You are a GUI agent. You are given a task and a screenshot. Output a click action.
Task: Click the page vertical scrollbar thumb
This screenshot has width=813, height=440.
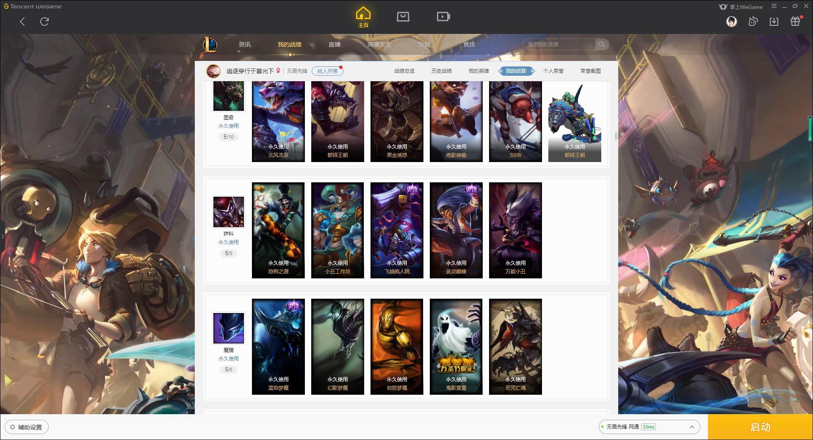coord(616,136)
